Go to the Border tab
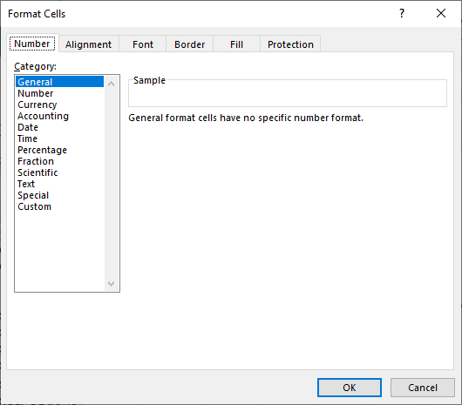Screen dimensions: 462x405 [189, 44]
